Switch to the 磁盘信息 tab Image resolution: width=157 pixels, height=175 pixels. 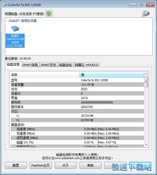coord(13,65)
